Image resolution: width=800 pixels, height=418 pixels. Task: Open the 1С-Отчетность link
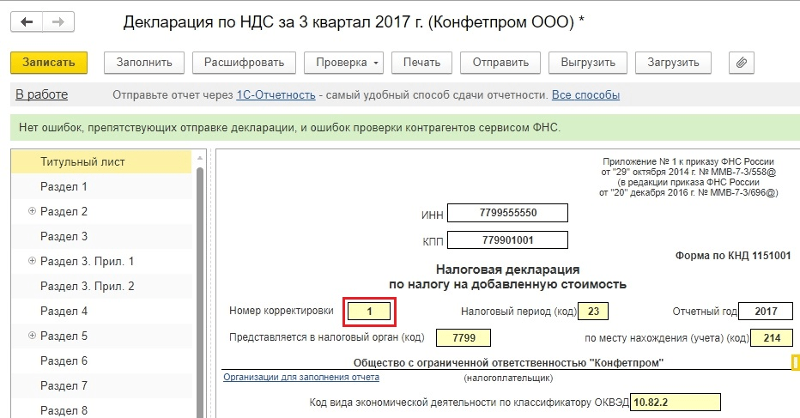pyautogui.click(x=276, y=95)
